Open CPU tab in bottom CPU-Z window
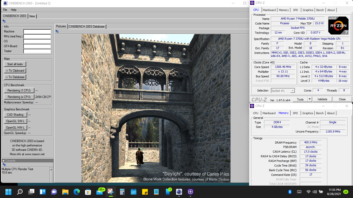The image size is (353, 198). [256, 113]
